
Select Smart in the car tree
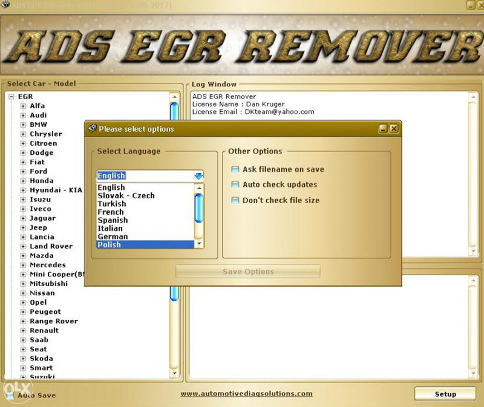[41, 368]
